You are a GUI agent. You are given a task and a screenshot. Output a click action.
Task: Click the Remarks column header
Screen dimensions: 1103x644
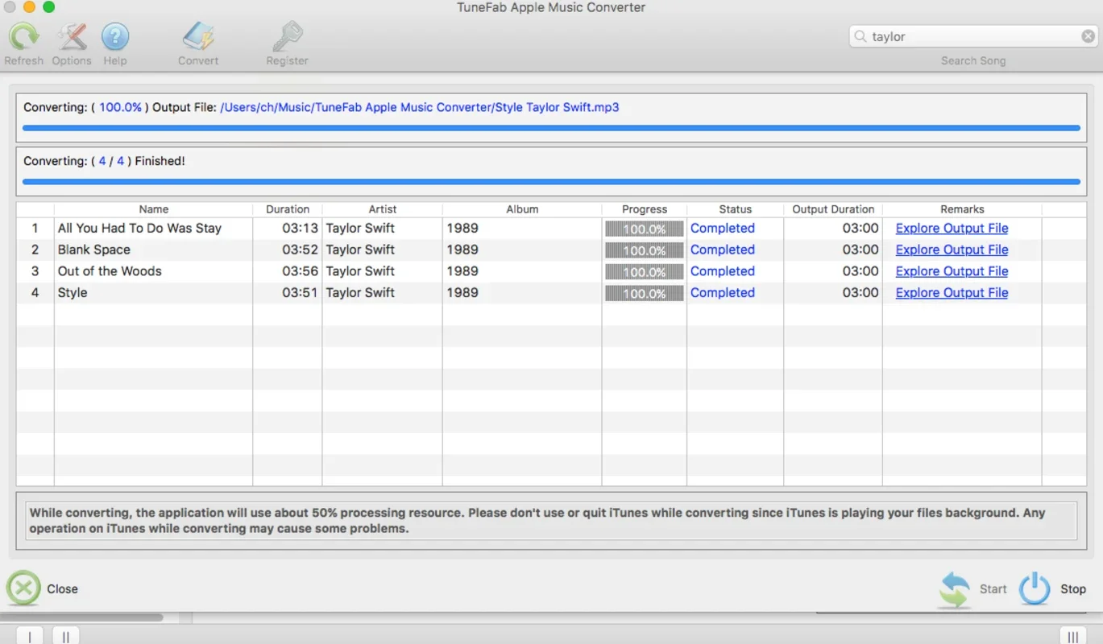click(962, 209)
